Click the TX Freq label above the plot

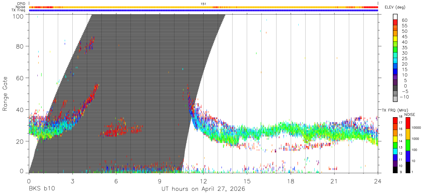pos(18,10)
